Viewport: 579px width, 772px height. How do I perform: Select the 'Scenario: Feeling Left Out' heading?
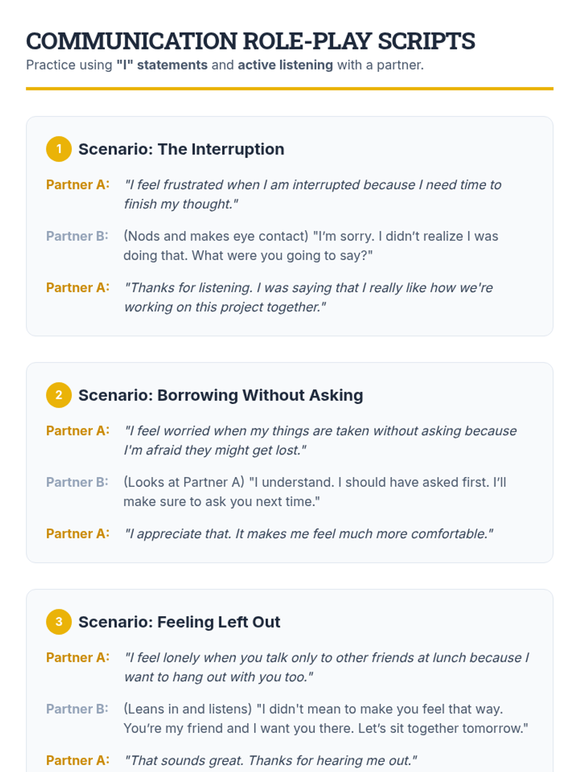pyautogui.click(x=179, y=622)
